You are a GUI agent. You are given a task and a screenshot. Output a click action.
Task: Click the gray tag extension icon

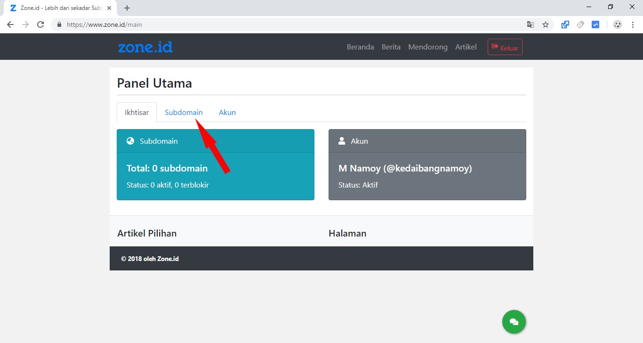point(580,24)
